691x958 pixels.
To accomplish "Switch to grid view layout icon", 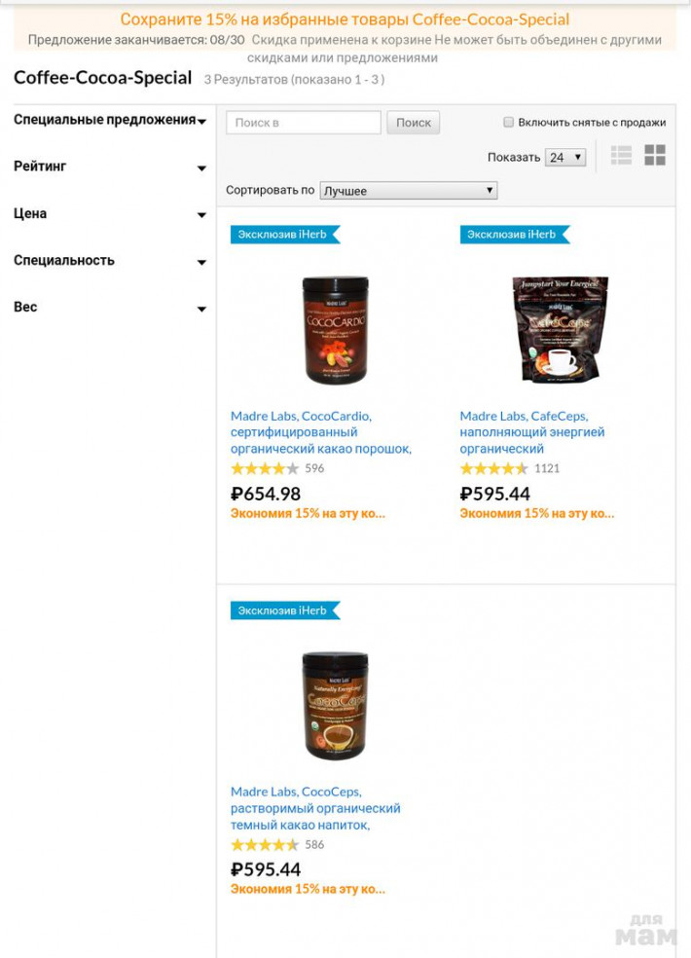I will (x=655, y=155).
